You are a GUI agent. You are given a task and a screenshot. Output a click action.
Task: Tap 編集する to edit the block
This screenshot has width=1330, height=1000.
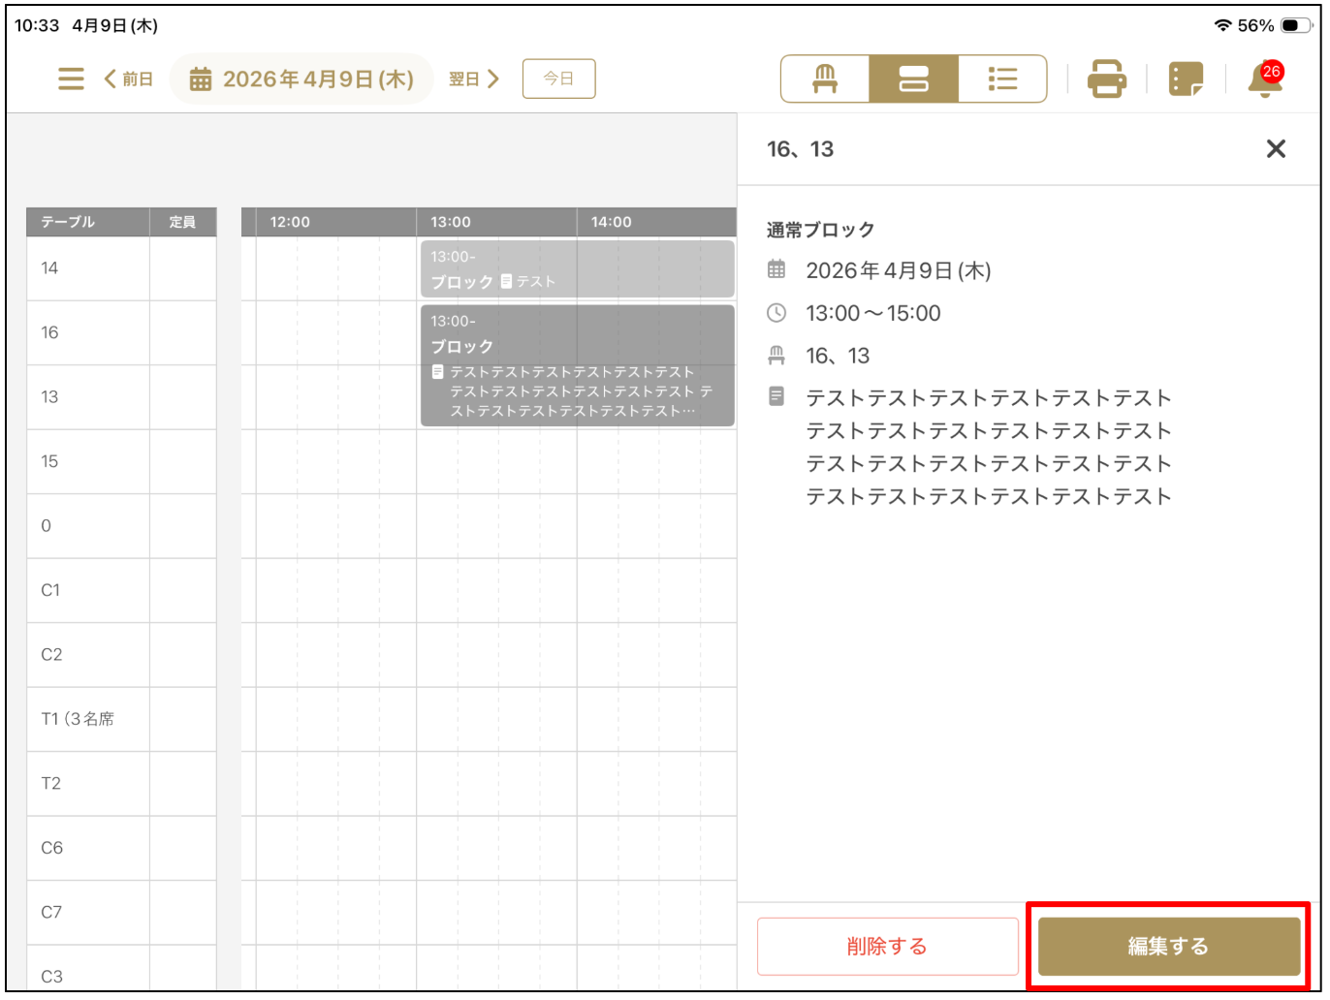1168,945
